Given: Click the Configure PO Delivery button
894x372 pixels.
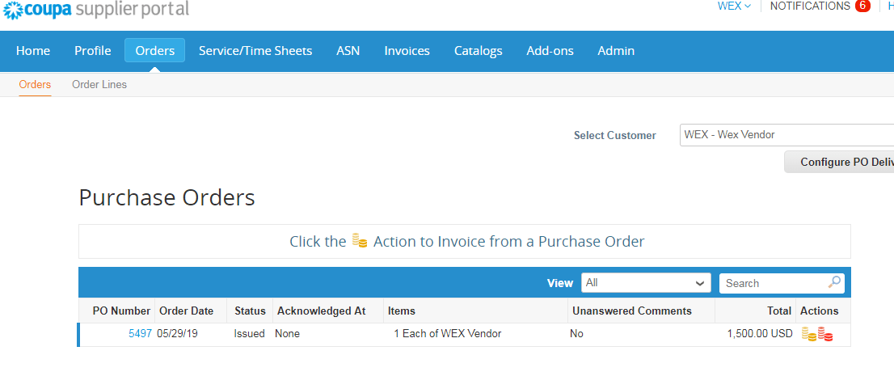Looking at the screenshot, I should pos(839,162).
